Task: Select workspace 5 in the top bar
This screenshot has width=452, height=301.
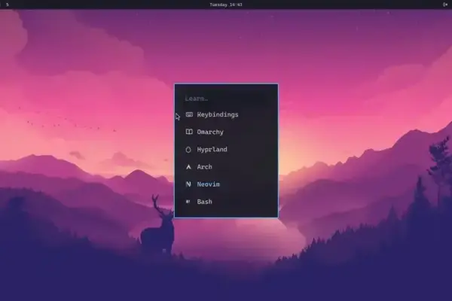Action: coord(8,5)
